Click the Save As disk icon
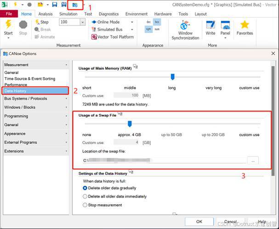Image resolution: width=279 pixels, height=229 pixels. (x=64, y=5)
